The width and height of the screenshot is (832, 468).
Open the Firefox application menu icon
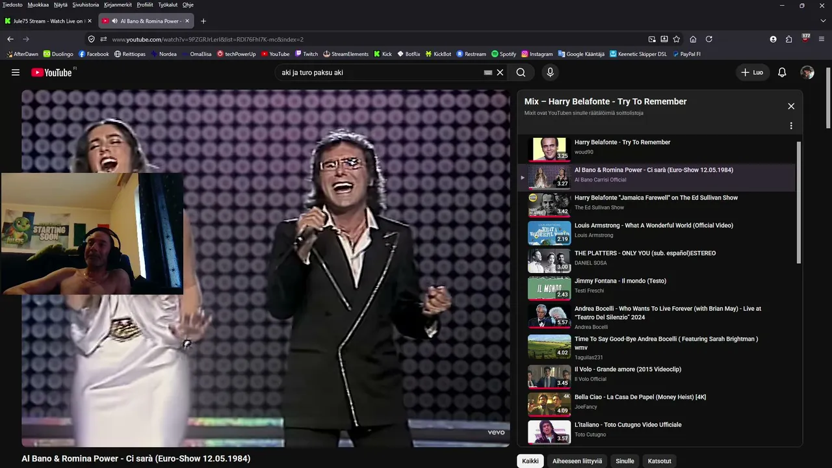(823, 39)
